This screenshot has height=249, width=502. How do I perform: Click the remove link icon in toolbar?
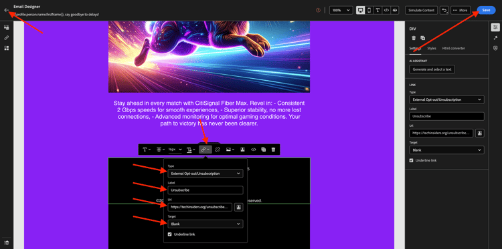pos(218,150)
